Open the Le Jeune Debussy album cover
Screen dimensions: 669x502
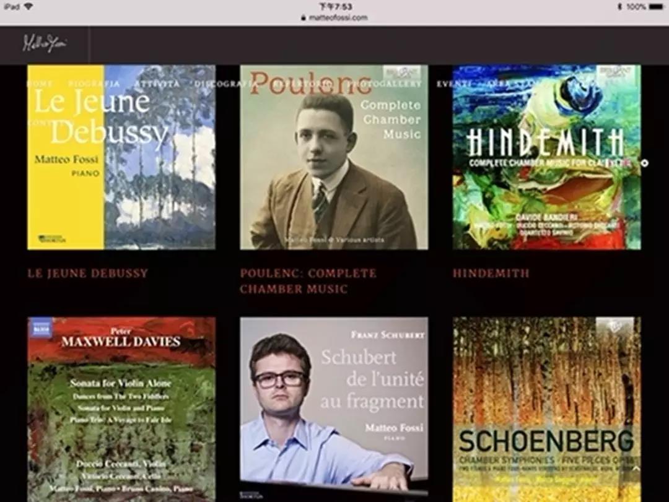[121, 157]
